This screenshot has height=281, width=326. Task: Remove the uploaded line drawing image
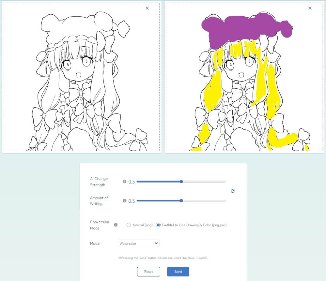pos(147,8)
